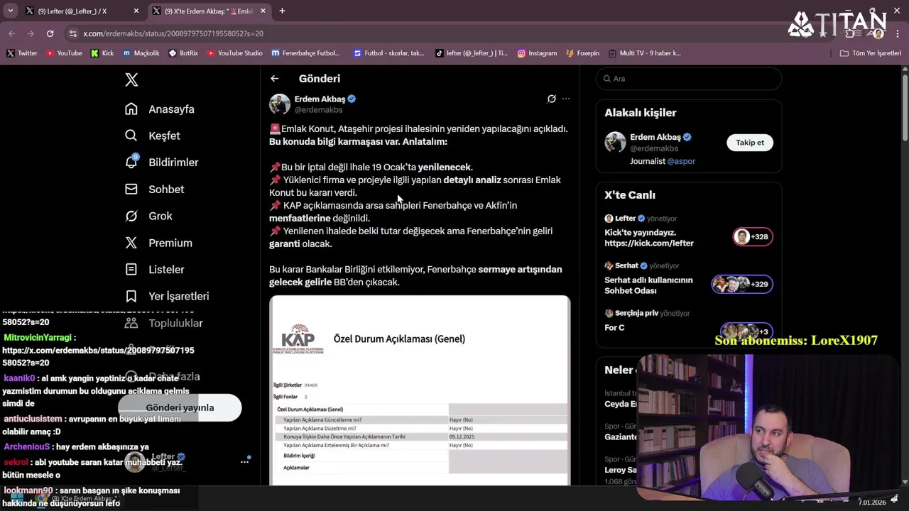Open Lefter live Kick'te yayındayız entry
Viewport: 909px width, 511px height.
(x=688, y=231)
